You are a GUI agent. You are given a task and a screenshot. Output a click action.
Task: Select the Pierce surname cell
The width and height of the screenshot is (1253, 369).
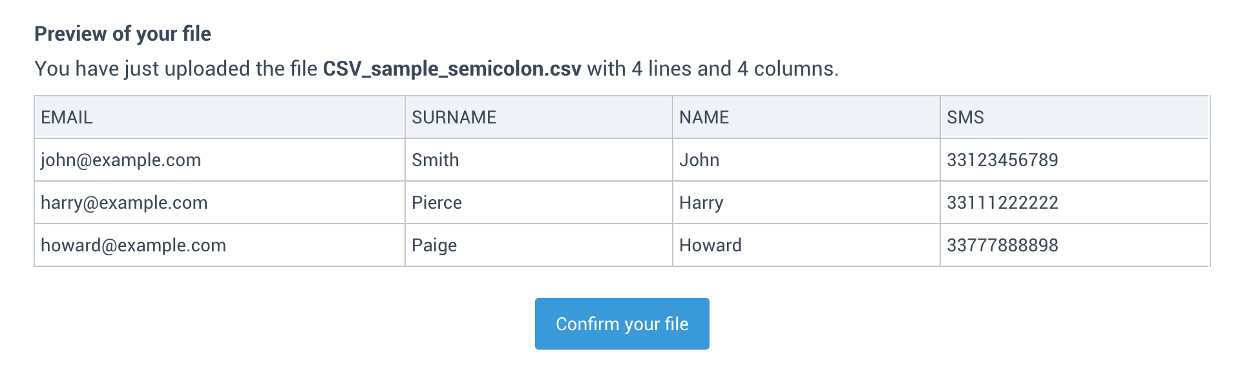coord(539,202)
